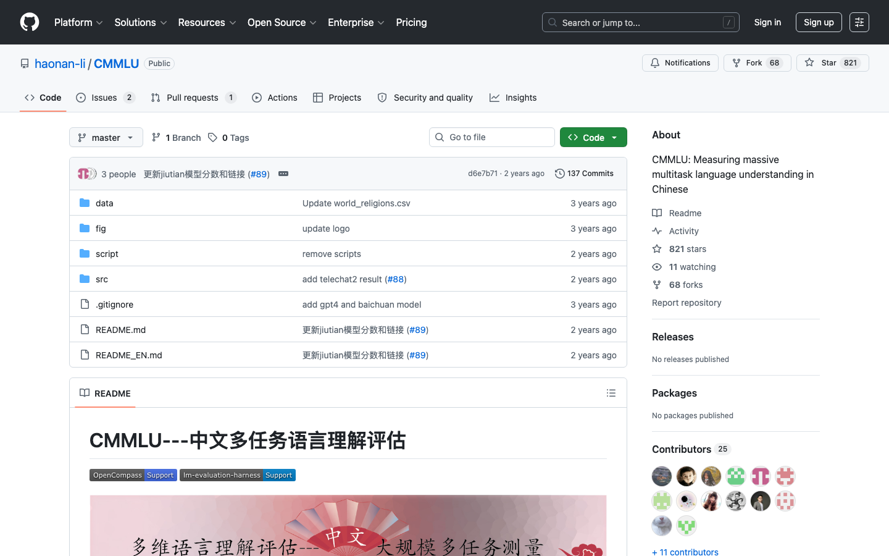
Task: Open the appearance settings icon button
Action: 859,22
